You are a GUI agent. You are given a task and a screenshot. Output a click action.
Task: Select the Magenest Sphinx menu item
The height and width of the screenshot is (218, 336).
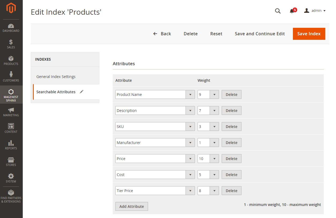pyautogui.click(x=11, y=95)
